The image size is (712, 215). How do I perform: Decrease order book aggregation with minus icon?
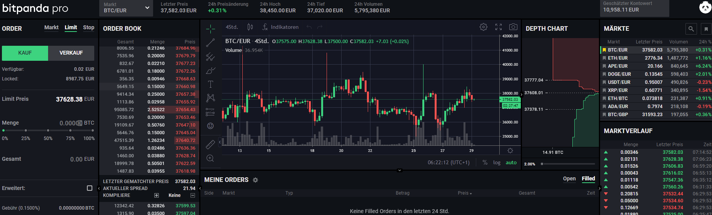(x=193, y=195)
